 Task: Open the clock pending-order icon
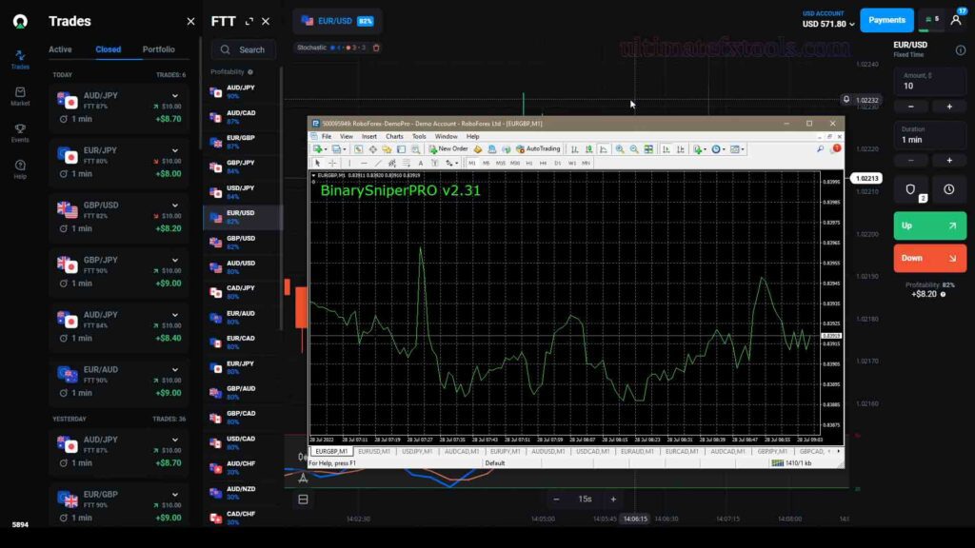pos(949,189)
